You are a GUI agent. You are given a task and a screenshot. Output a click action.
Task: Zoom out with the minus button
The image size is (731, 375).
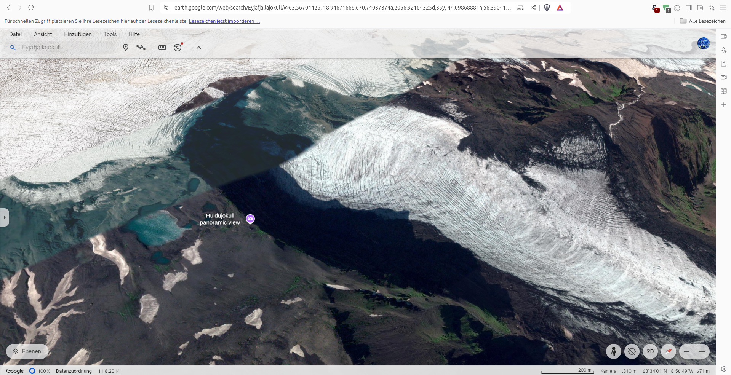tap(687, 351)
